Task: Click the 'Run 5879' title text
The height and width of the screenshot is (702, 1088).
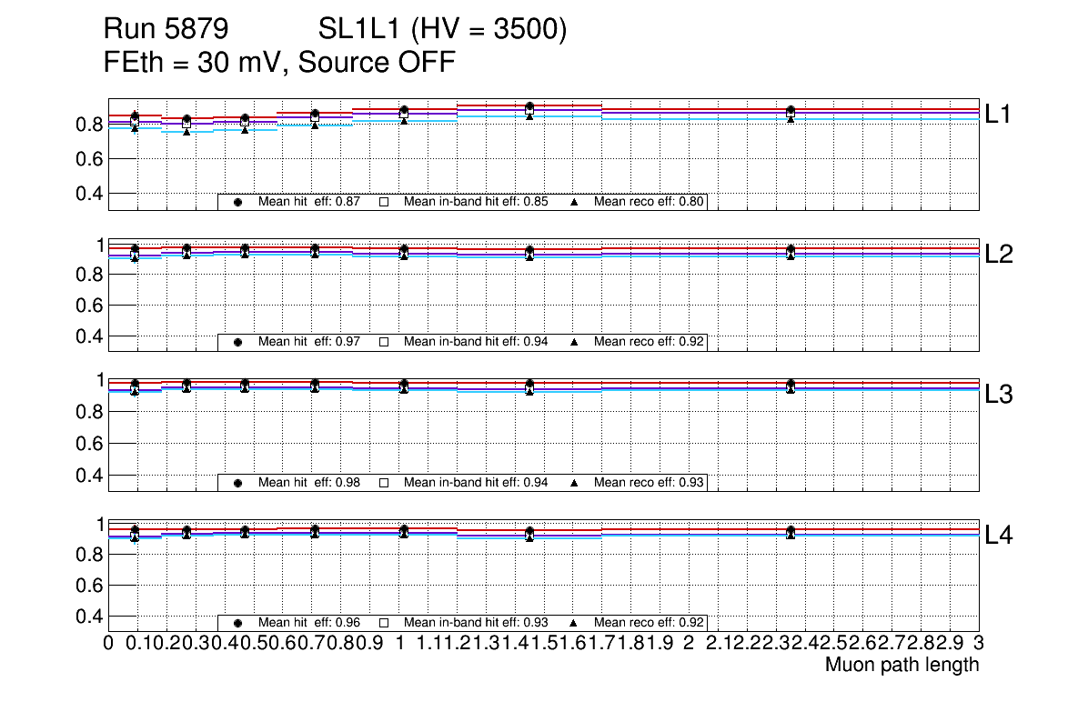Action: click(165, 30)
